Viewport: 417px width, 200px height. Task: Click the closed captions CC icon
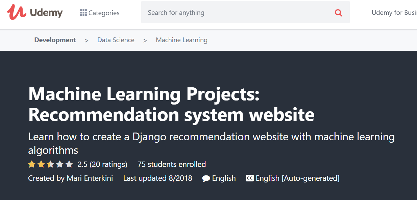(249, 178)
